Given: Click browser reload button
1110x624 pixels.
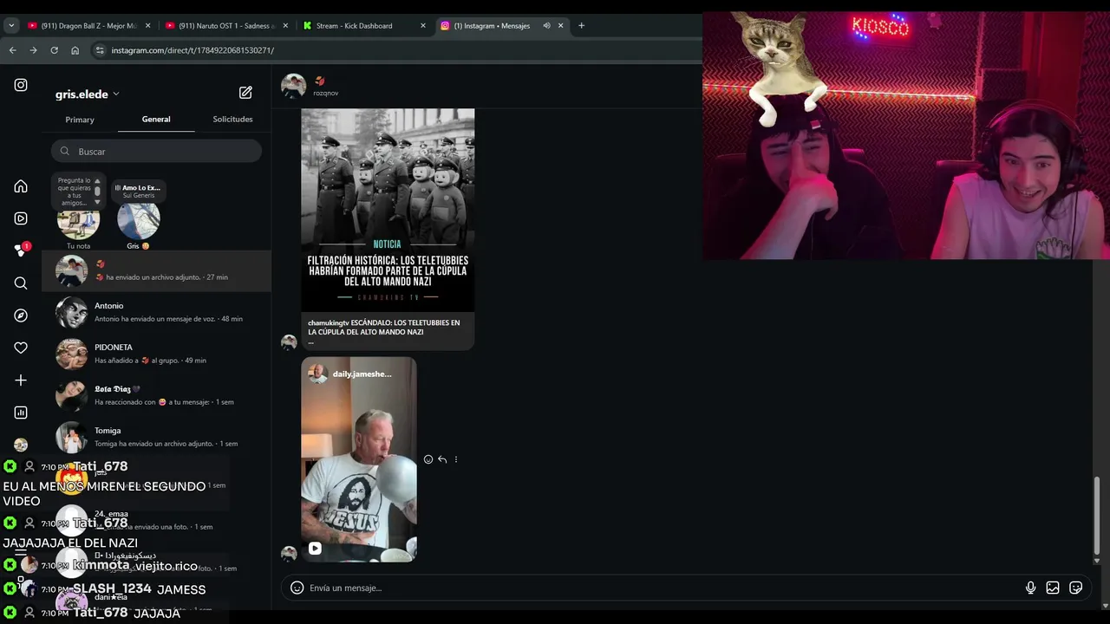Looking at the screenshot, I should (54, 50).
